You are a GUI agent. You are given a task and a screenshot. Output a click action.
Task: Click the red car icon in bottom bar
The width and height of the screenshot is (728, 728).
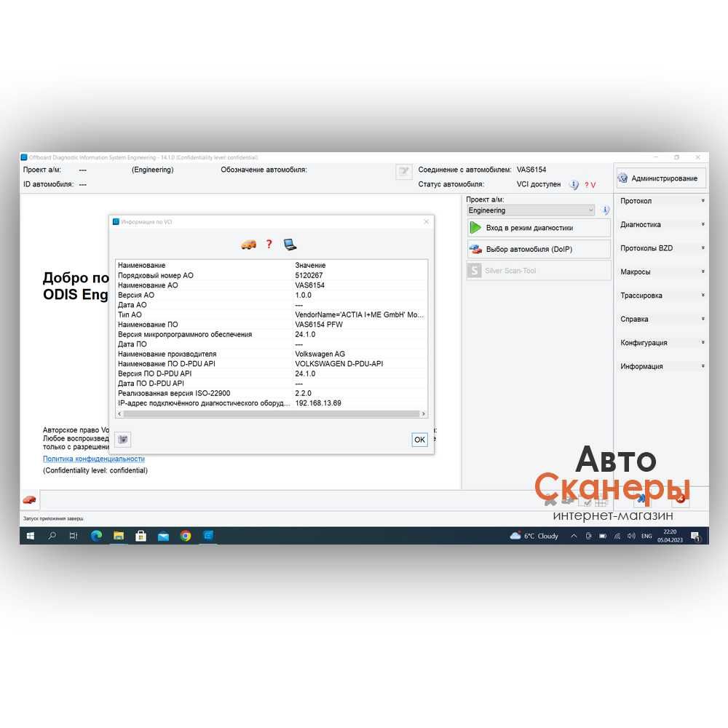point(29,500)
